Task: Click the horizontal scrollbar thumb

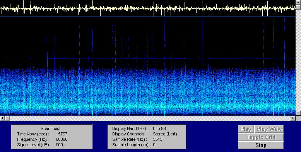Action: pos(7,118)
